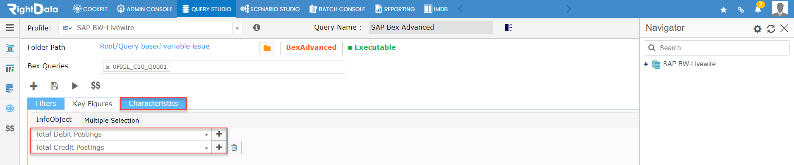Image resolution: width=794 pixels, height=165 pixels.
Task: Delete the Total Credit Postings row
Action: click(x=234, y=147)
